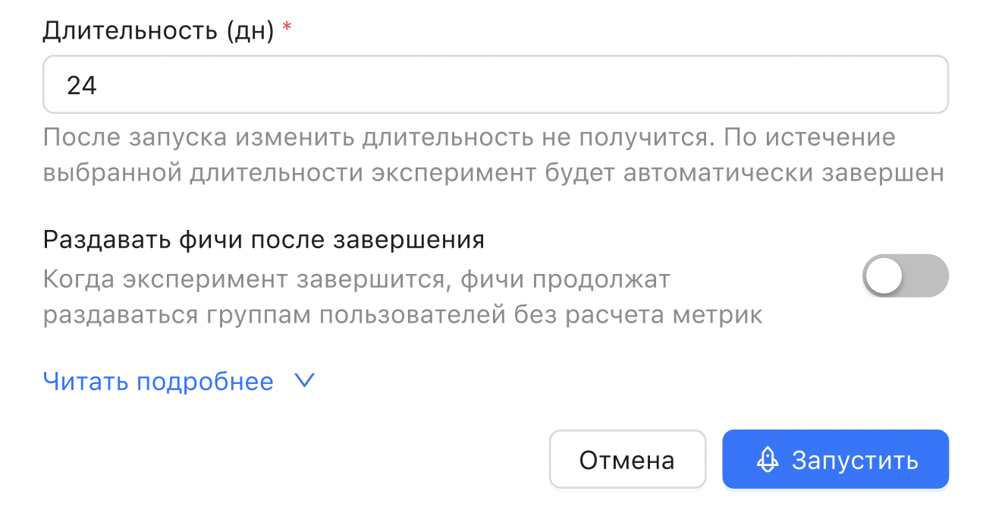
Task: Click the red asterisk beside Длительность (дн)
Action: 287,27
